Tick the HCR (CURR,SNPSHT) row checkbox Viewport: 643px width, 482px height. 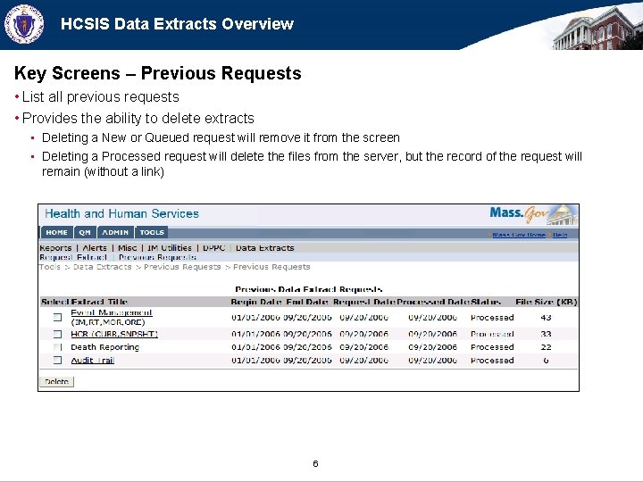coord(58,334)
